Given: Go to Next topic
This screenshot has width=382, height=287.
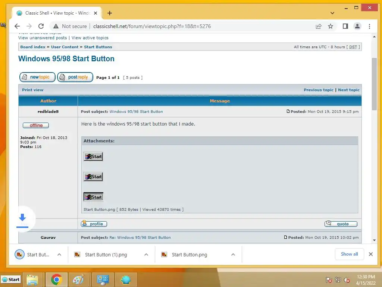Looking at the screenshot, I should pyautogui.click(x=349, y=90).
